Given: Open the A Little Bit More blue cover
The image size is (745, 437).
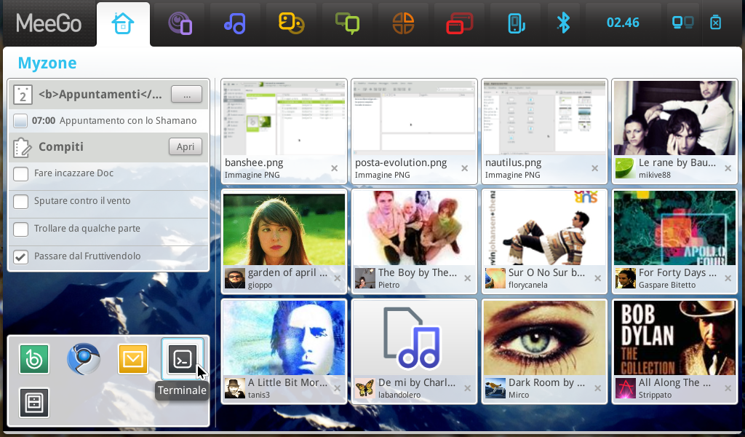Looking at the screenshot, I should coord(284,338).
